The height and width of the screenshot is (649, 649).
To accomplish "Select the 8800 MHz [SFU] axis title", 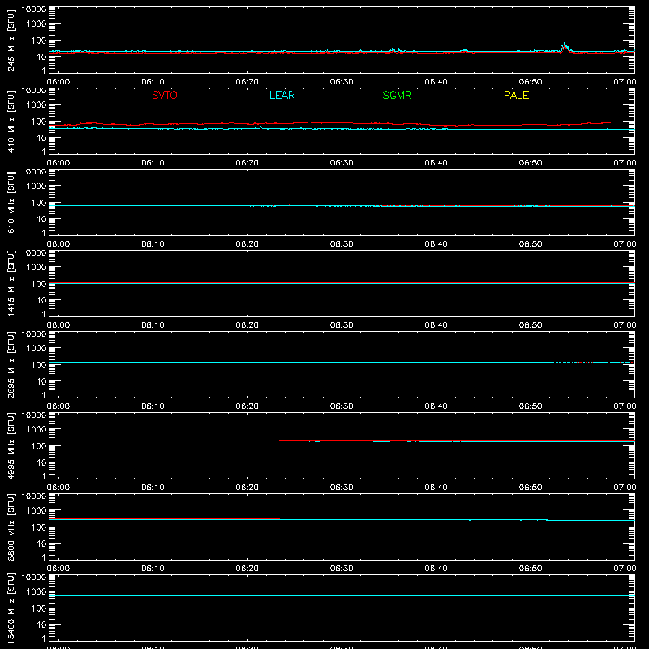I will (11, 527).
